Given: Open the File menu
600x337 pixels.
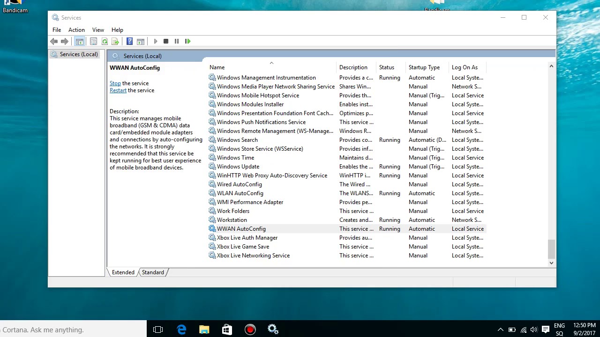Looking at the screenshot, I should point(57,30).
